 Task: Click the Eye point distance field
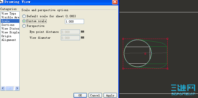pos(70,32)
